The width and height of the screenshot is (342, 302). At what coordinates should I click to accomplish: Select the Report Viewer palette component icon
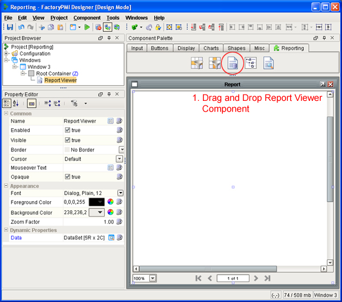[233, 63]
